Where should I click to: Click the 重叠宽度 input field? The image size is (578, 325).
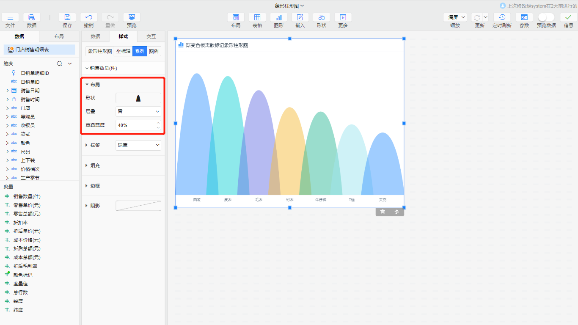pos(135,125)
